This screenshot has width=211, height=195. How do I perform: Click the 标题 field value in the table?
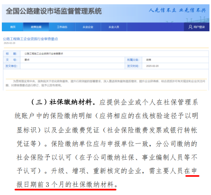[x=44, y=54]
